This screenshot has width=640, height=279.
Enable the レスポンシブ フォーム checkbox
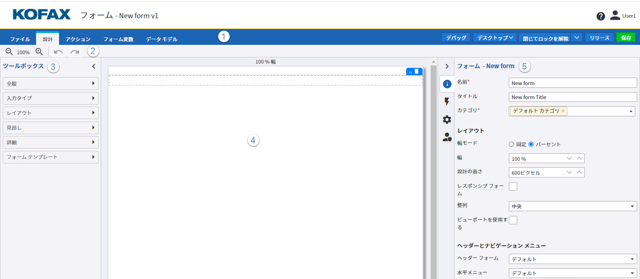[513, 186]
